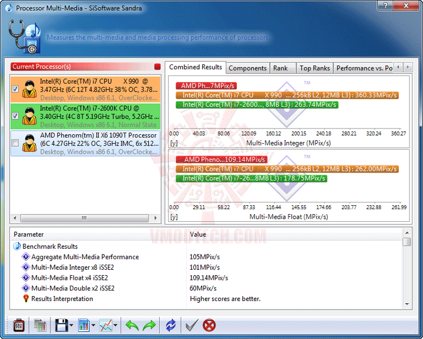Viewport: 423px width, 339px height.
Task: Click the Value column header
Action: point(294,234)
